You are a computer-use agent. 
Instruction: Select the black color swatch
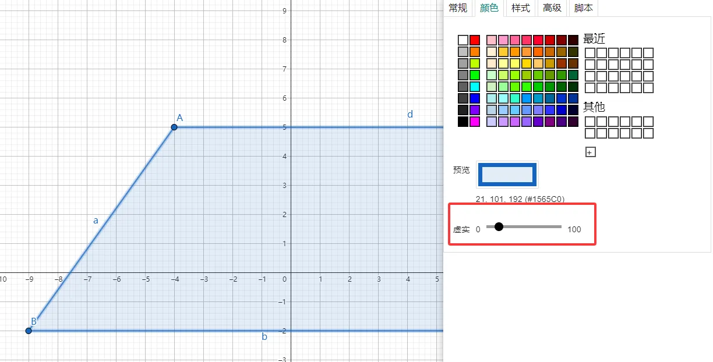(x=463, y=122)
